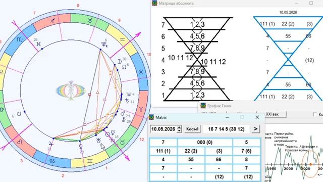Minimize the Matrix window
This screenshot has width=323, height=182.
click(x=227, y=117)
